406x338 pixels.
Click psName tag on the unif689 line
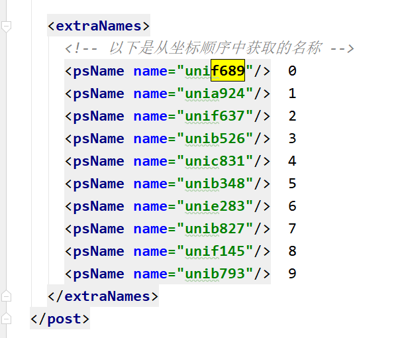(x=99, y=72)
